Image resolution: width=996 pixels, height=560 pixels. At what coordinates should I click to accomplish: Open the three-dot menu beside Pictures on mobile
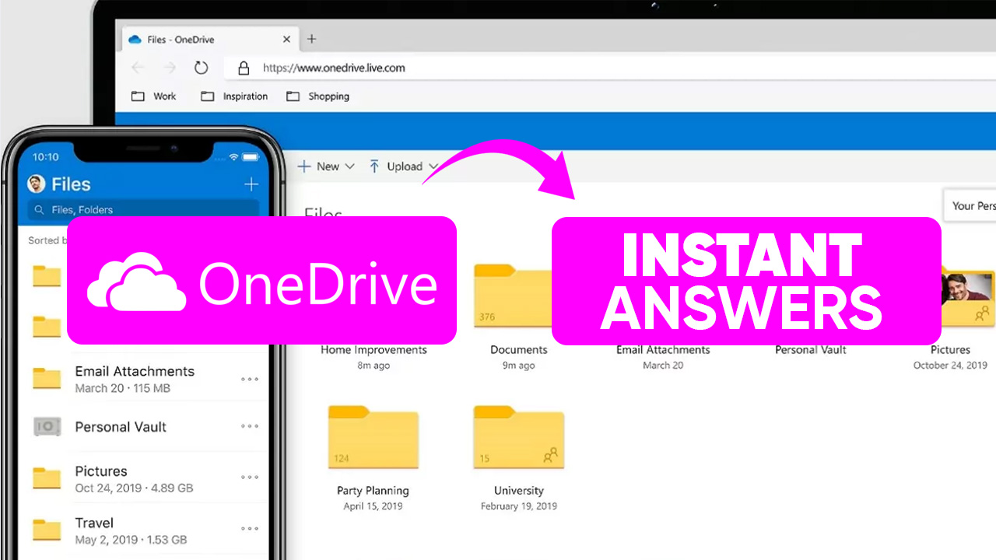pos(249,478)
